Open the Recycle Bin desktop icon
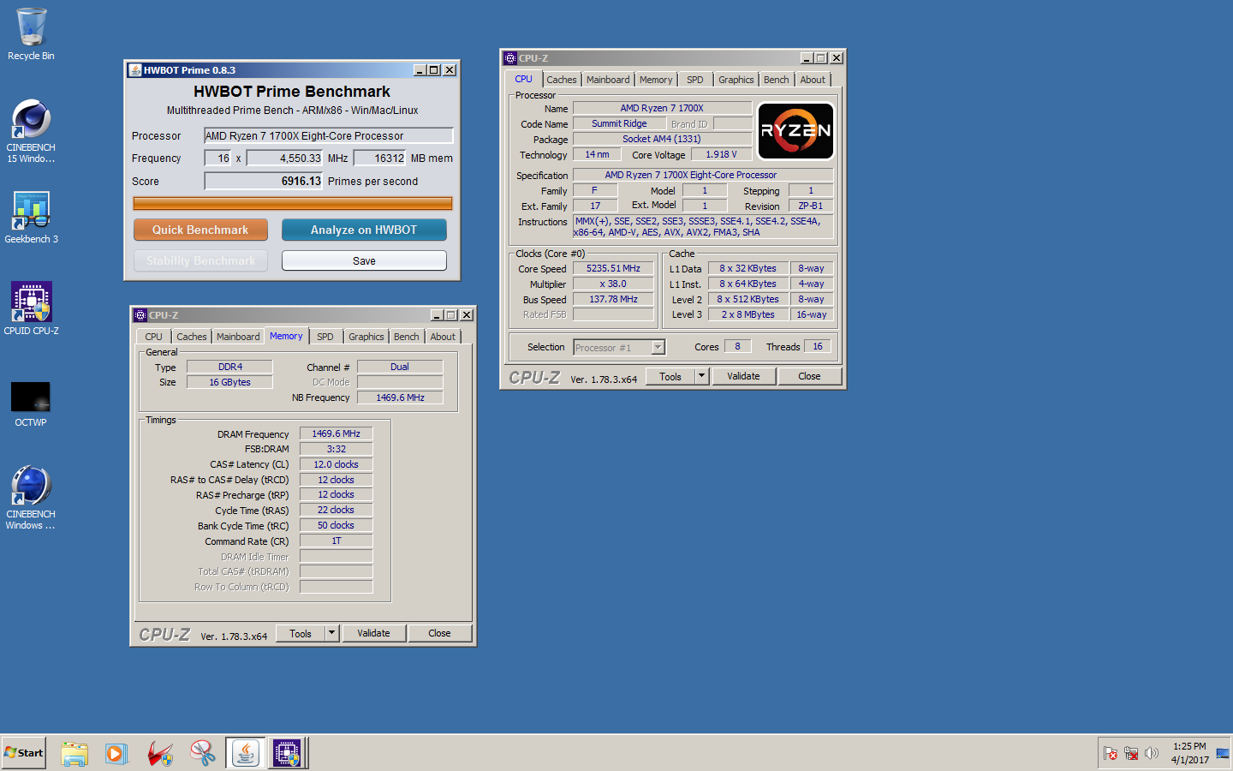This screenshot has width=1233, height=771. (x=31, y=34)
